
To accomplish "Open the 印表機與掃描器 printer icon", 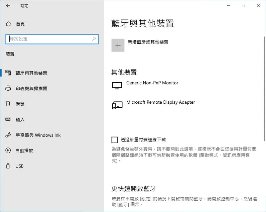I will (x=8, y=88).
